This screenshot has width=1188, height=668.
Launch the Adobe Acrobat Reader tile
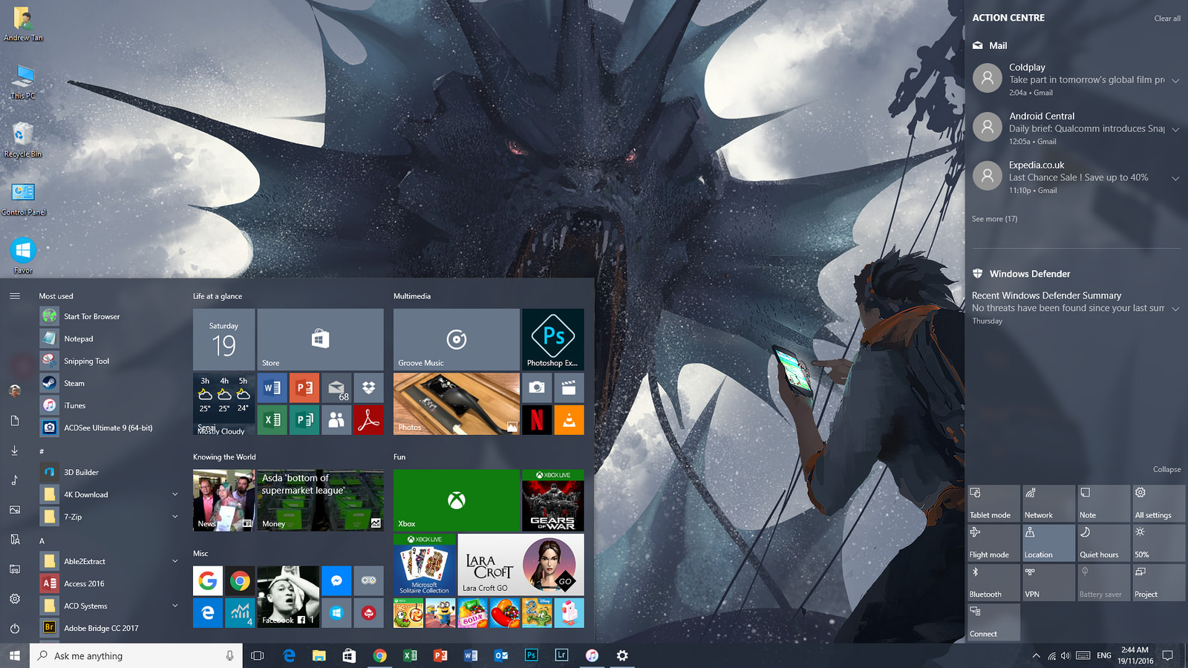(x=369, y=420)
